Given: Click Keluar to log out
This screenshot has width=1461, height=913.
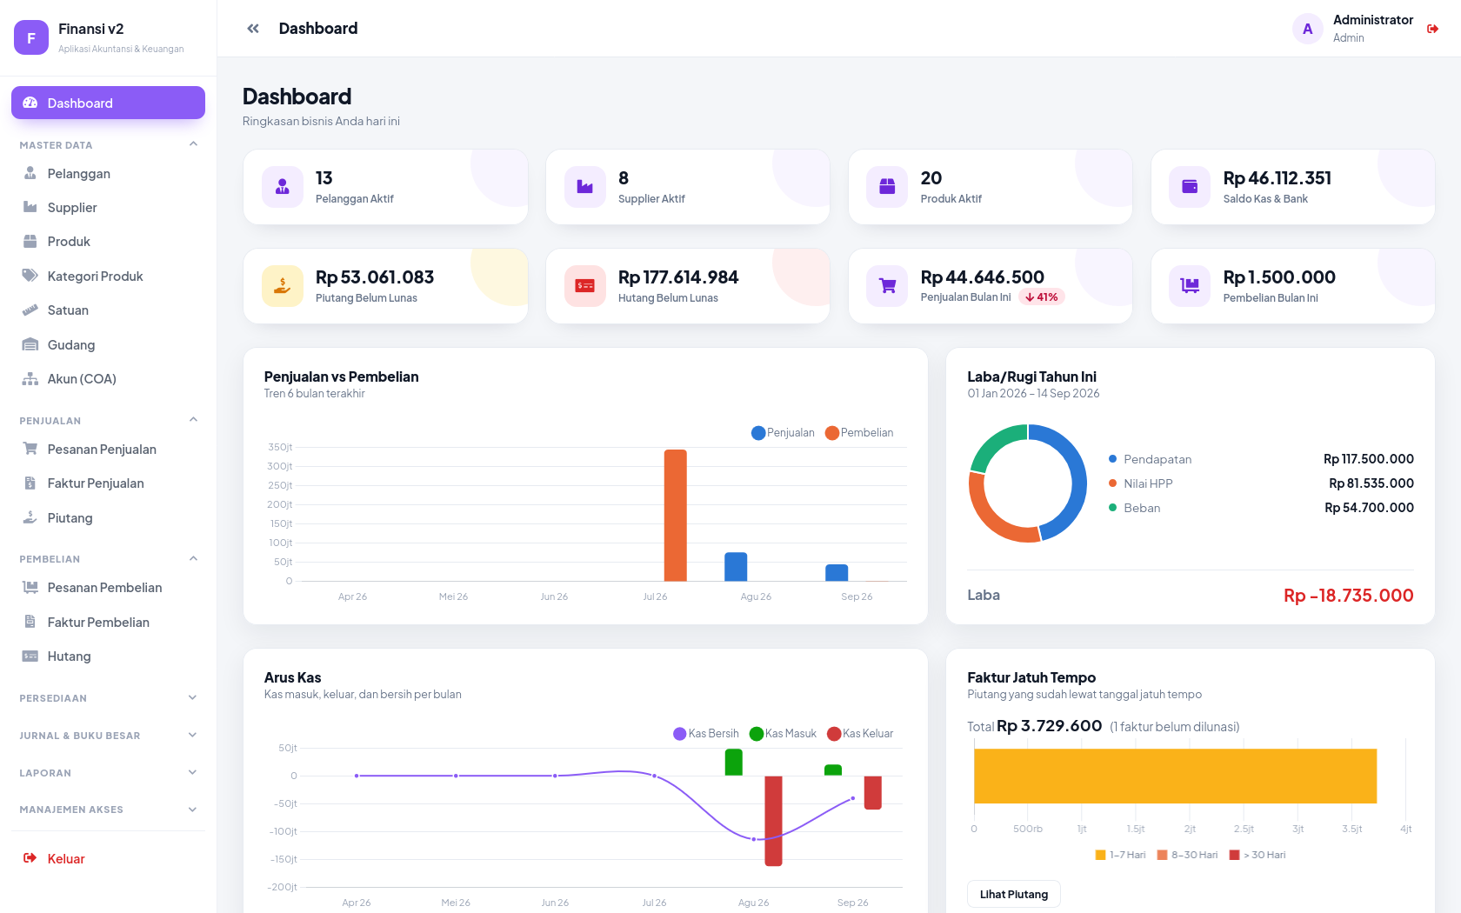Looking at the screenshot, I should click(x=108, y=858).
